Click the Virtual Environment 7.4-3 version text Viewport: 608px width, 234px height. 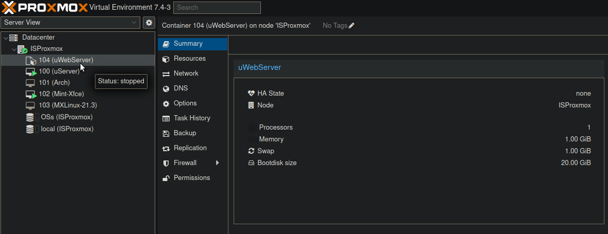[x=130, y=7]
